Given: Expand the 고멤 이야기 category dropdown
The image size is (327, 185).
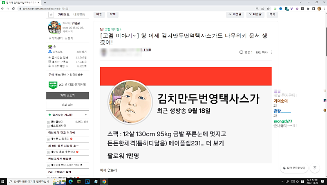Looking at the screenshot, I should click(x=119, y=36).
